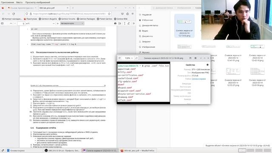Reload the page in Firefox
This screenshot has height=153, width=272.
pos(14,14)
